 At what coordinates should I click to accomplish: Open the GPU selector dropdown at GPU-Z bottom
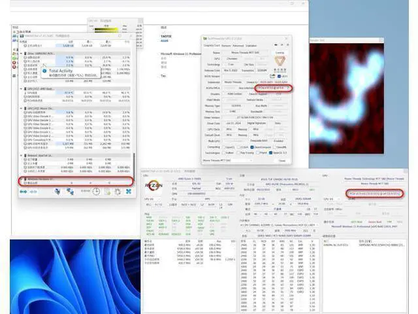227,160
